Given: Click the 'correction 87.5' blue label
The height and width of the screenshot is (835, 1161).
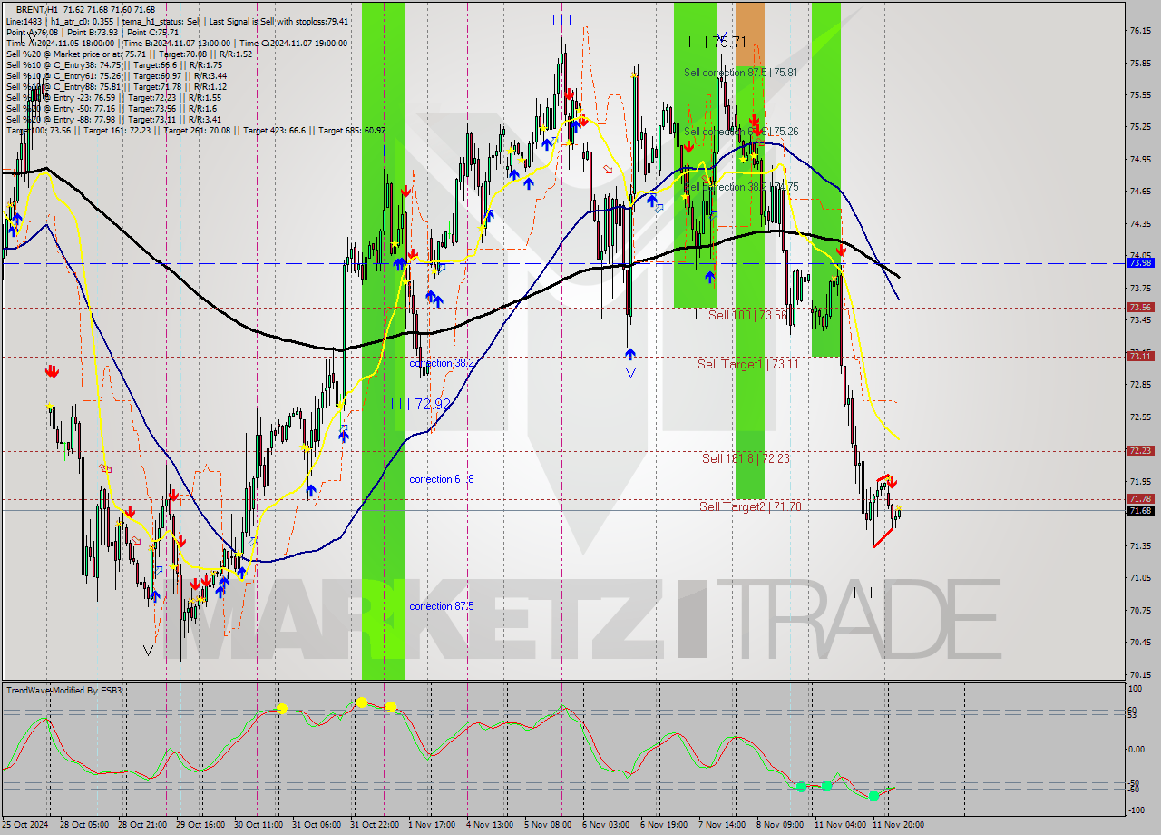Looking at the screenshot, I should click(x=442, y=606).
